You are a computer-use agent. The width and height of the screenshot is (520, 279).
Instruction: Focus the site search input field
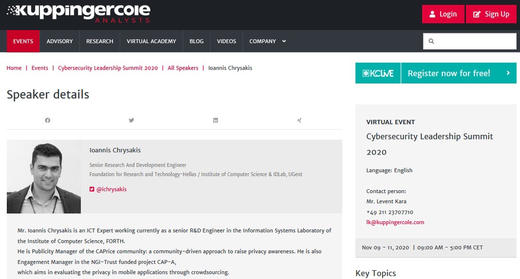pos(474,41)
